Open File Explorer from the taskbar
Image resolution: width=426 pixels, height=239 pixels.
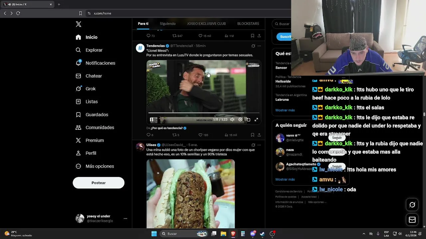[223, 234]
